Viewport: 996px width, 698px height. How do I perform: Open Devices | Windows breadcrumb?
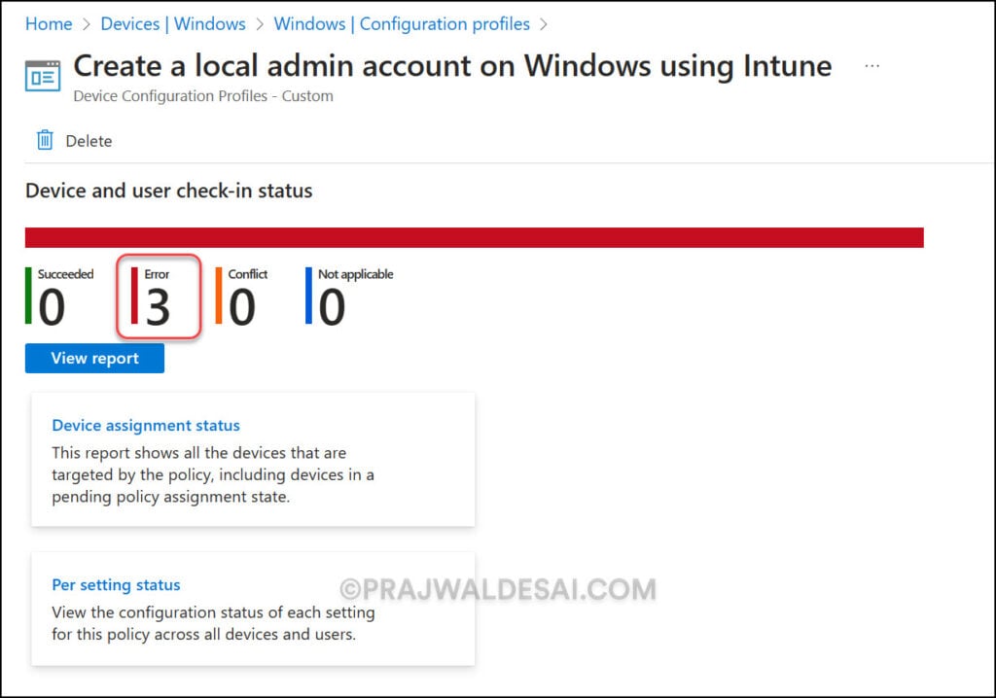173,24
